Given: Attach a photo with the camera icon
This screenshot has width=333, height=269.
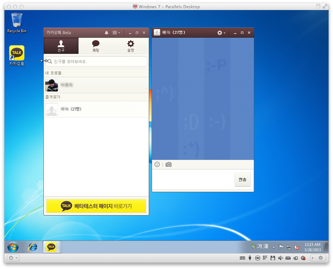Looking at the screenshot, I should [x=168, y=165].
